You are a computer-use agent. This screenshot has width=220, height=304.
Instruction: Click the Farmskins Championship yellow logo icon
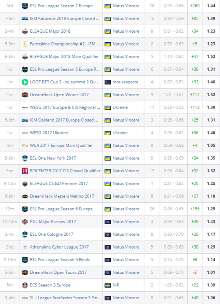[25, 44]
